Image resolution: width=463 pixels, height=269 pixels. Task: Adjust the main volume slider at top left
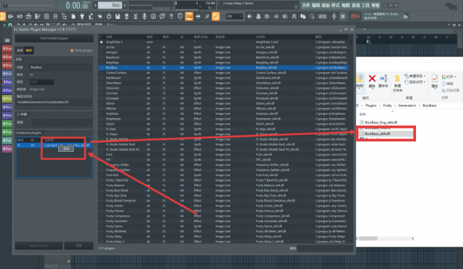pos(28,5)
